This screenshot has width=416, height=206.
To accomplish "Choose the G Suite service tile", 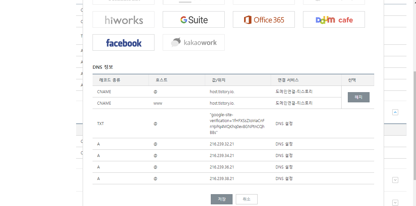I will [194, 19].
